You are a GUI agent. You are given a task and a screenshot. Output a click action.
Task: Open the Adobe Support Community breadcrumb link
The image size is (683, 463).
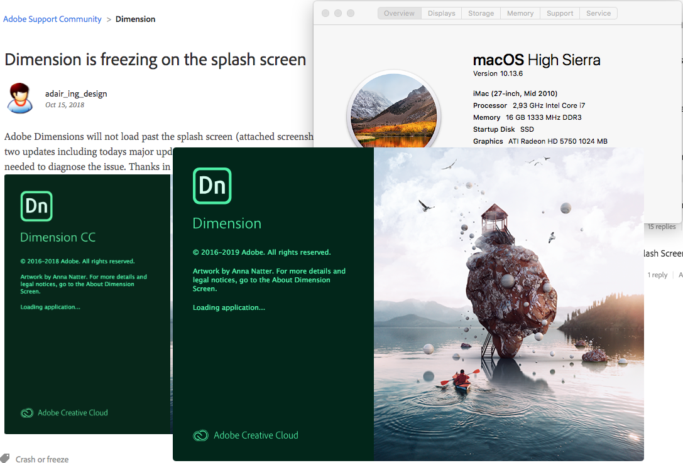coord(52,19)
